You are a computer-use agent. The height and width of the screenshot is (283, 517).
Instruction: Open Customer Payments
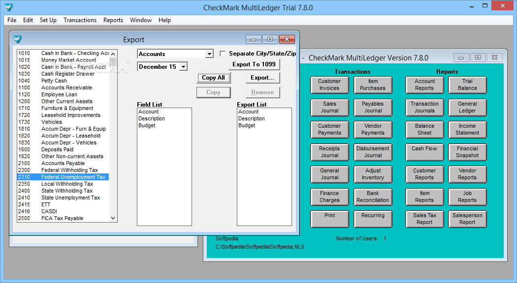point(329,129)
